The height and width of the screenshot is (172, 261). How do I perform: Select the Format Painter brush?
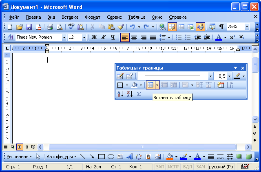point(121,27)
